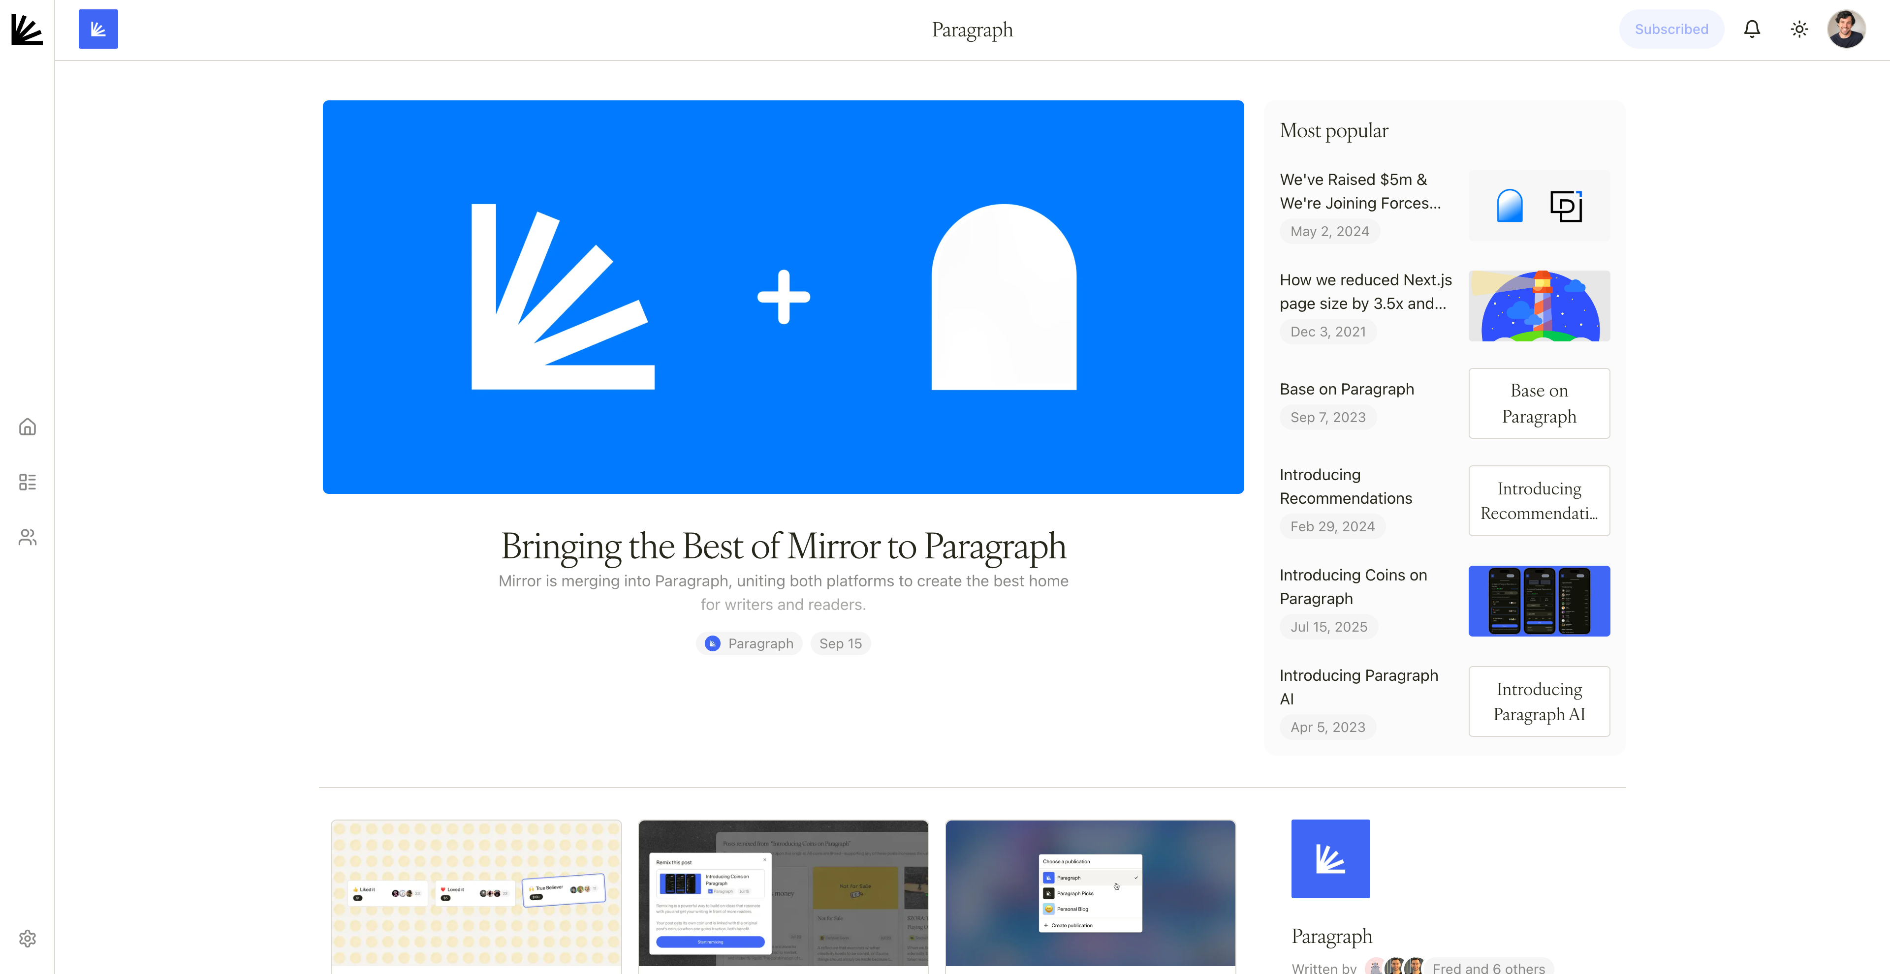Click the Subscribed button
The width and height of the screenshot is (1890, 974).
(x=1670, y=30)
